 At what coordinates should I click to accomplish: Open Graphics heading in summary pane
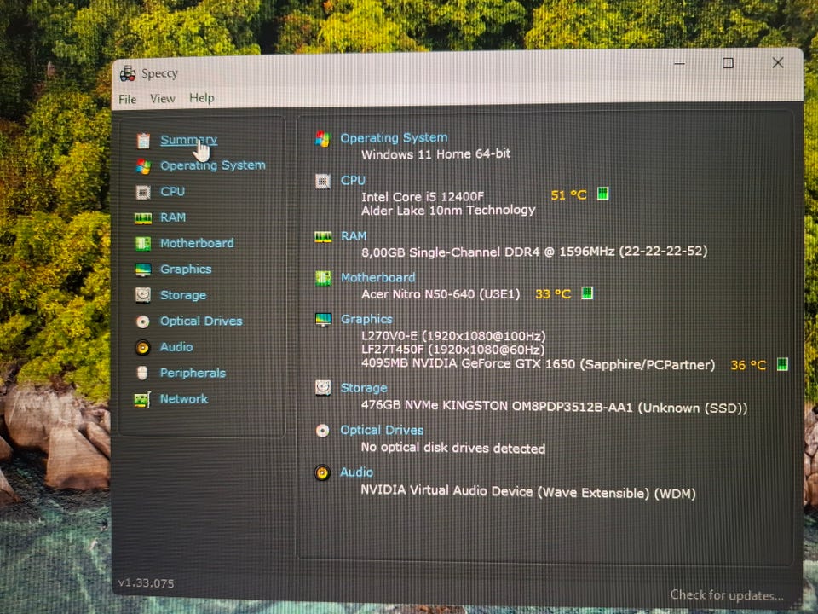[x=366, y=319]
